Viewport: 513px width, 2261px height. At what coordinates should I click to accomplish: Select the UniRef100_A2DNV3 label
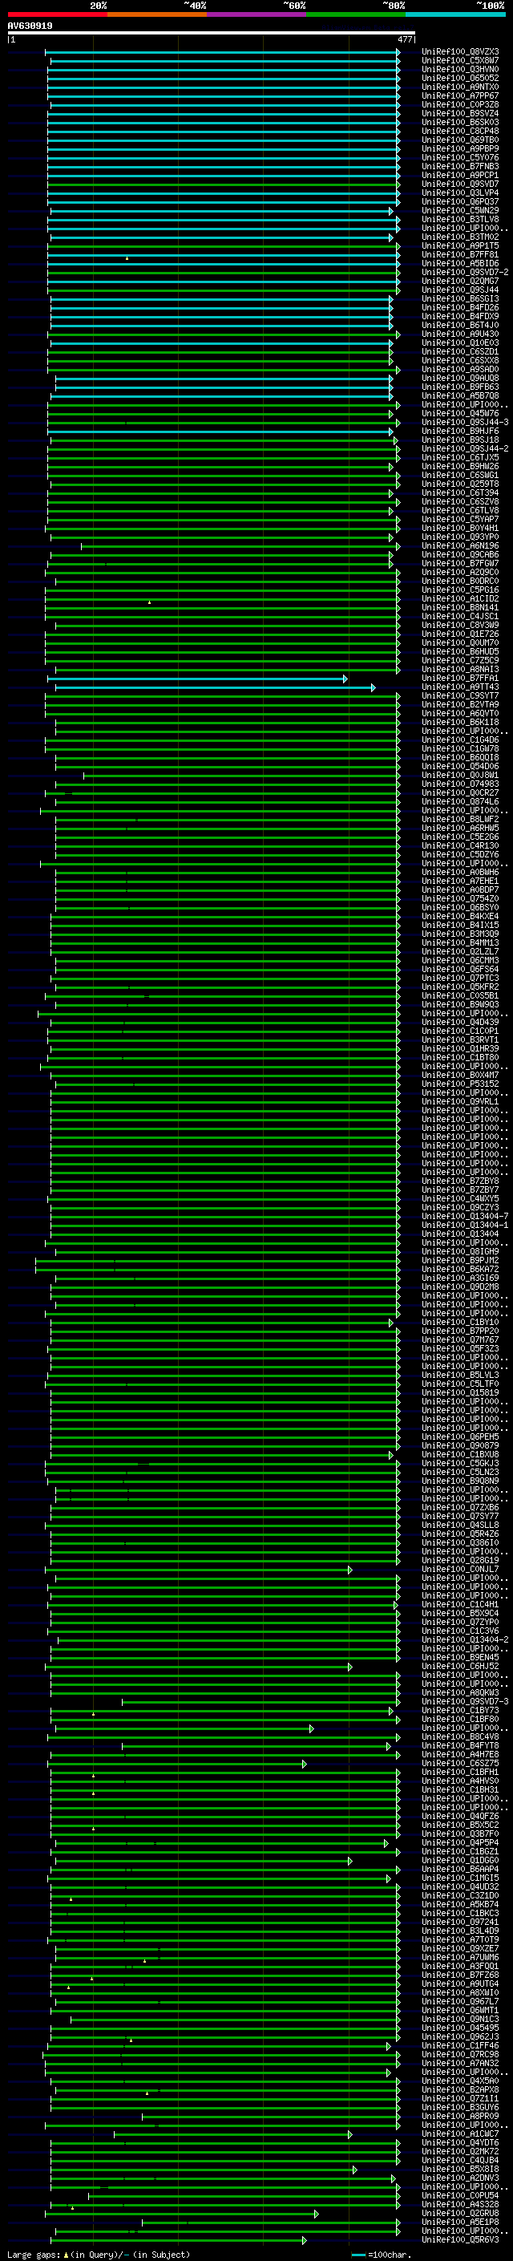pyautogui.click(x=459, y=2178)
